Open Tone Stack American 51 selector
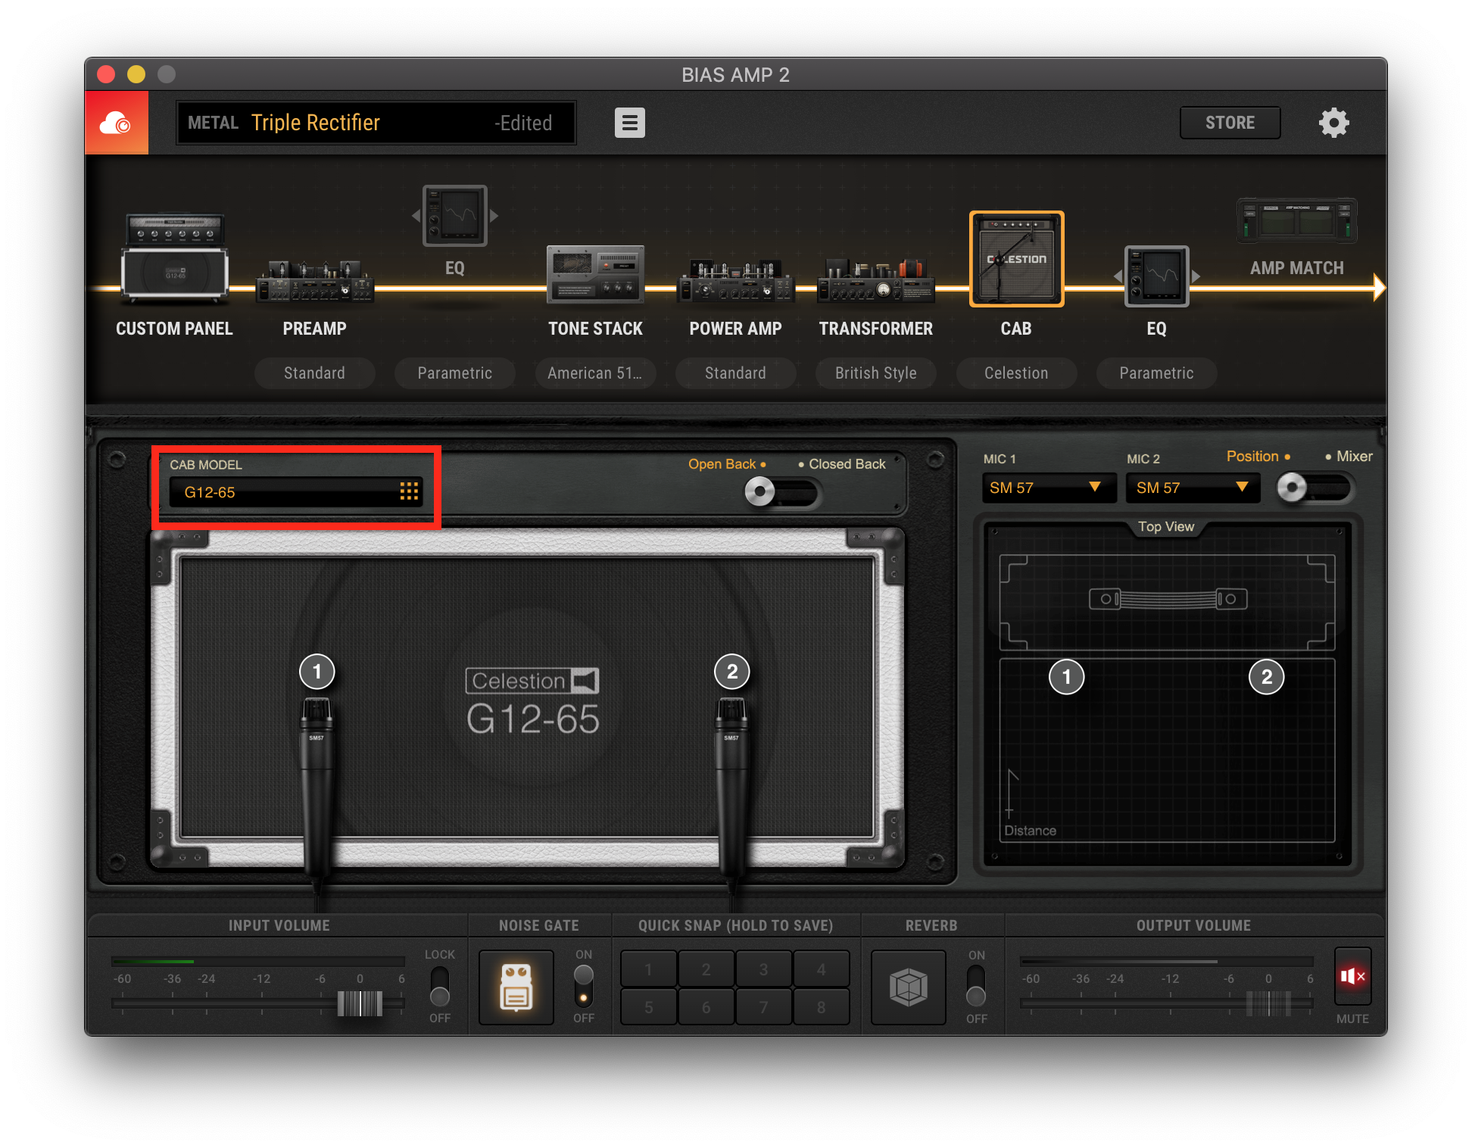 [595, 373]
